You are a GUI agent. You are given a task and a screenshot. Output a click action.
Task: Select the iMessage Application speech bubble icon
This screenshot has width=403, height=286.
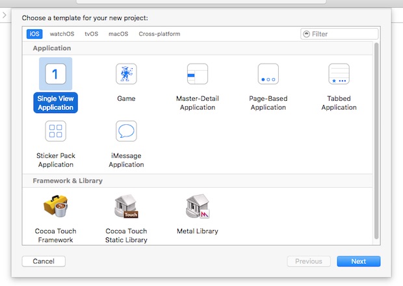tap(126, 131)
